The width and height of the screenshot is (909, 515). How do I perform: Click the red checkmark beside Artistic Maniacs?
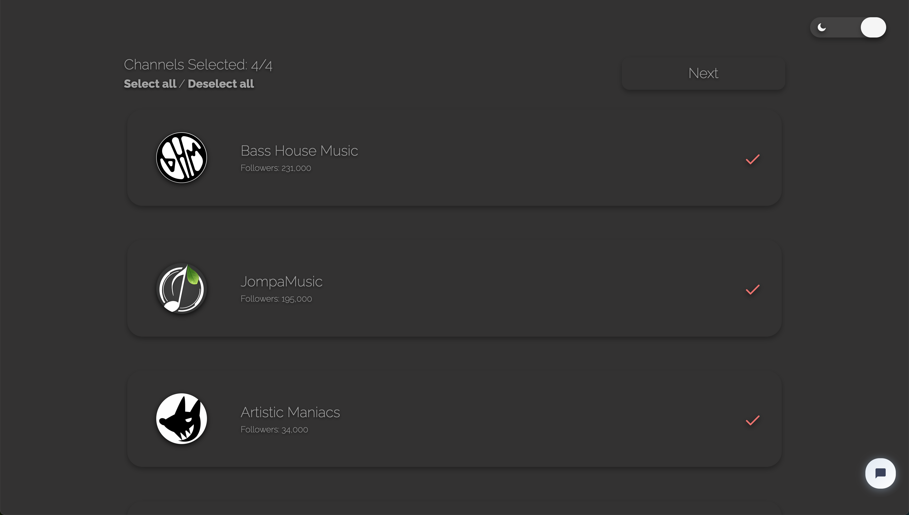coord(753,420)
